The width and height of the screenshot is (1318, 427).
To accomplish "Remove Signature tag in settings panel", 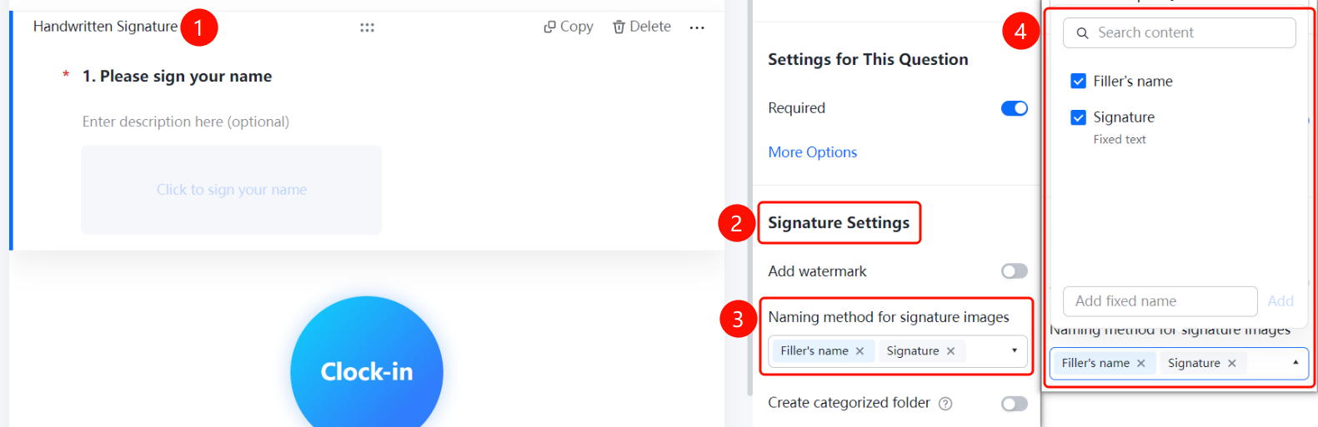I will click(950, 351).
